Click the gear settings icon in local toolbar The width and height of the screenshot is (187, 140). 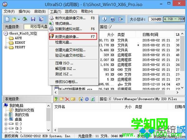pos(87,99)
